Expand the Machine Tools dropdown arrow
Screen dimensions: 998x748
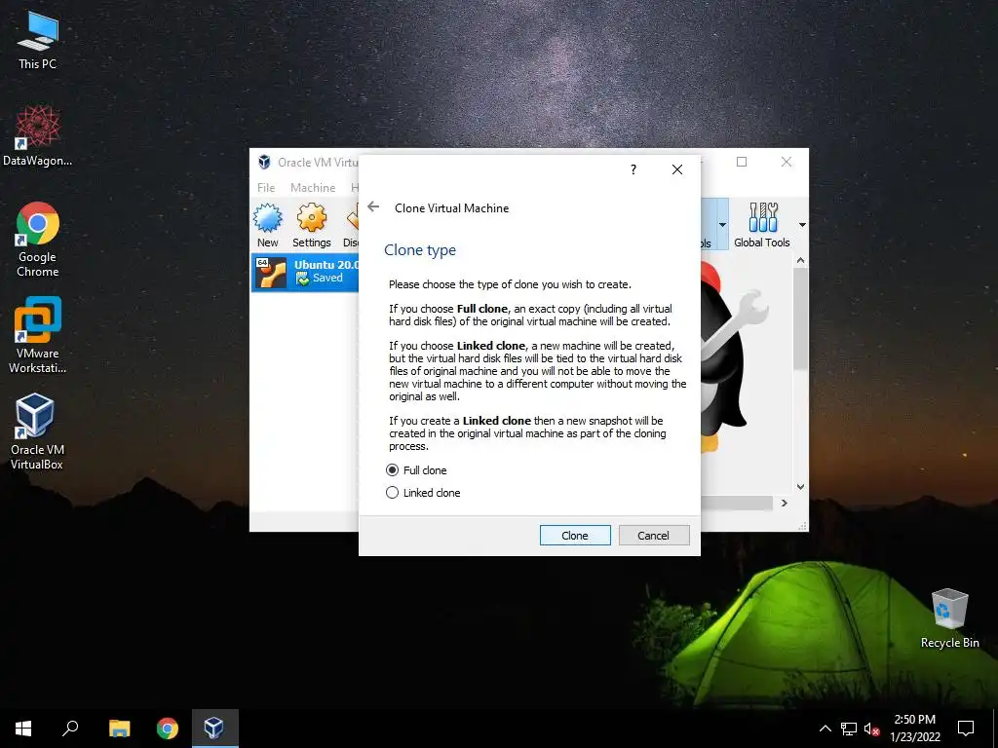tap(722, 225)
